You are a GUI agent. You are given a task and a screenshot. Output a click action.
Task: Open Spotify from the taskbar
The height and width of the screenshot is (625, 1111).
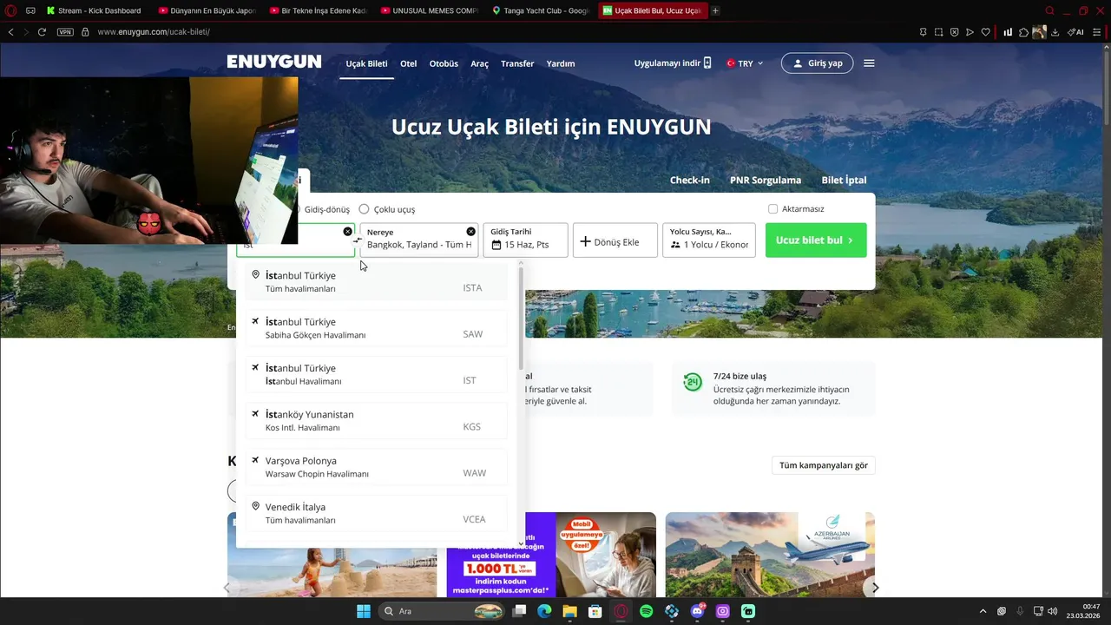pyautogui.click(x=647, y=611)
